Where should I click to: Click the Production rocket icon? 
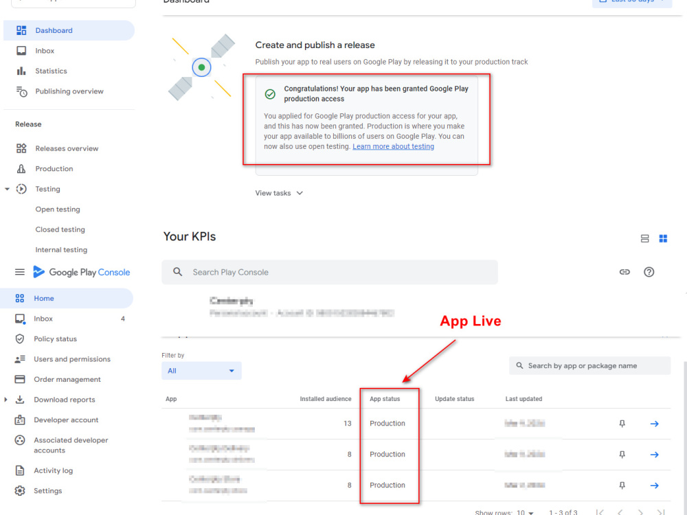21,169
